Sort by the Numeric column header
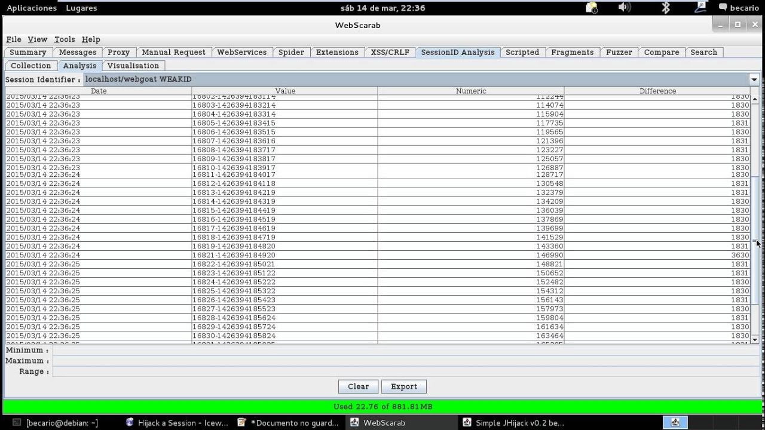Image resolution: width=765 pixels, height=430 pixels. tap(471, 91)
